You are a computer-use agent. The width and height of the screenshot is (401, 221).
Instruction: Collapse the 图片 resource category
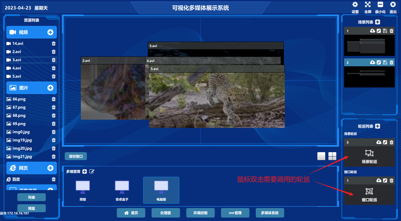click(x=32, y=88)
